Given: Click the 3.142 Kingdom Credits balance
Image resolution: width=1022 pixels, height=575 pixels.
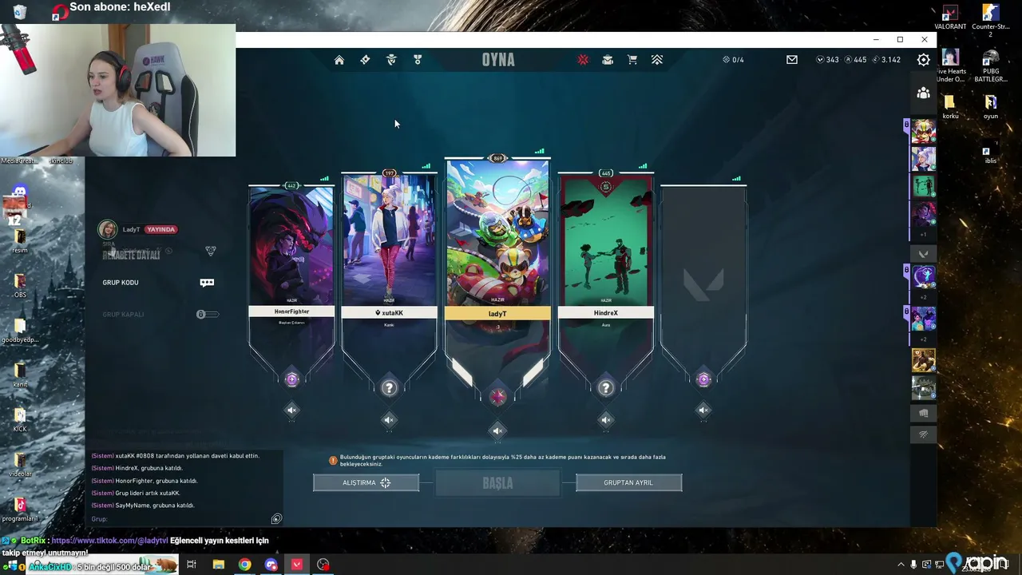Looking at the screenshot, I should pyautogui.click(x=886, y=60).
